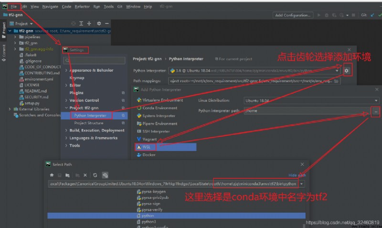Click browse button for interpreter path
This screenshot has width=382, height=228.
[376, 111]
